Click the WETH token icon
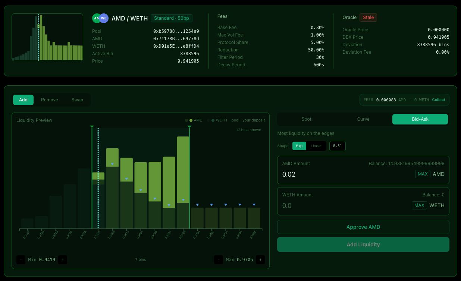The width and height of the screenshot is (461, 281). [104, 18]
